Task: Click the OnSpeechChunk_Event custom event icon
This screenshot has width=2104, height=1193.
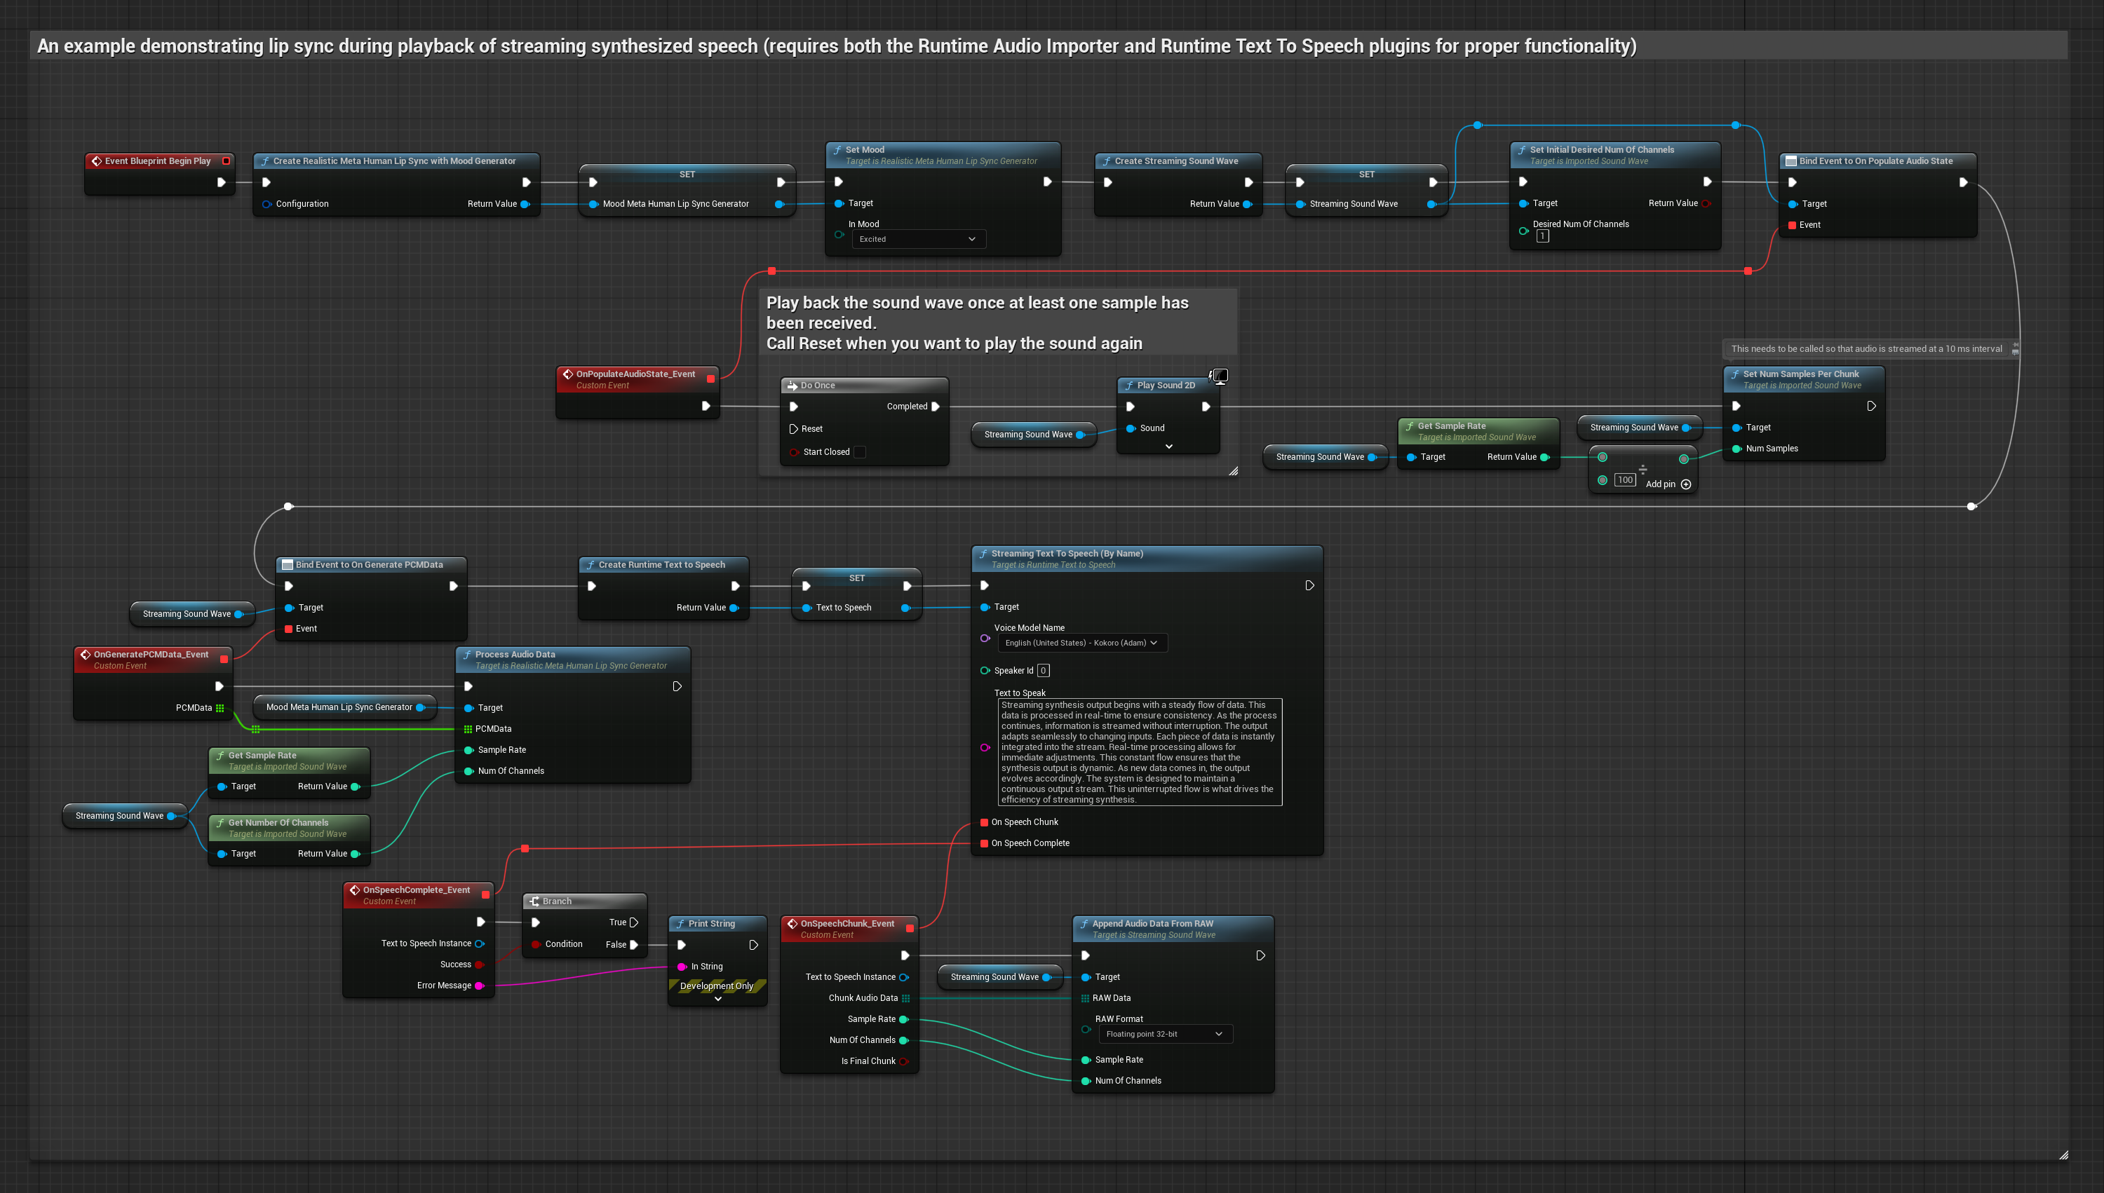Action: point(792,923)
